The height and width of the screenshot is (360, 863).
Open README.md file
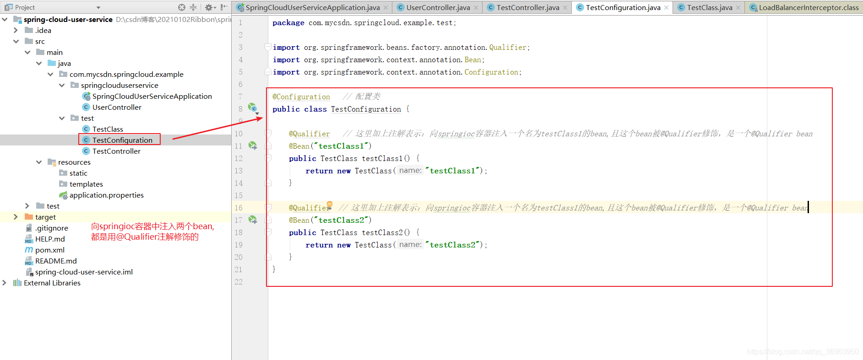(x=56, y=261)
